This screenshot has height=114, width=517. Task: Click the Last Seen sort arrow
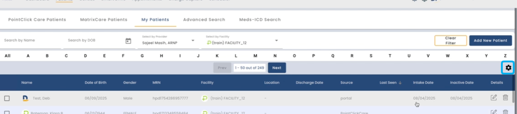point(400,83)
